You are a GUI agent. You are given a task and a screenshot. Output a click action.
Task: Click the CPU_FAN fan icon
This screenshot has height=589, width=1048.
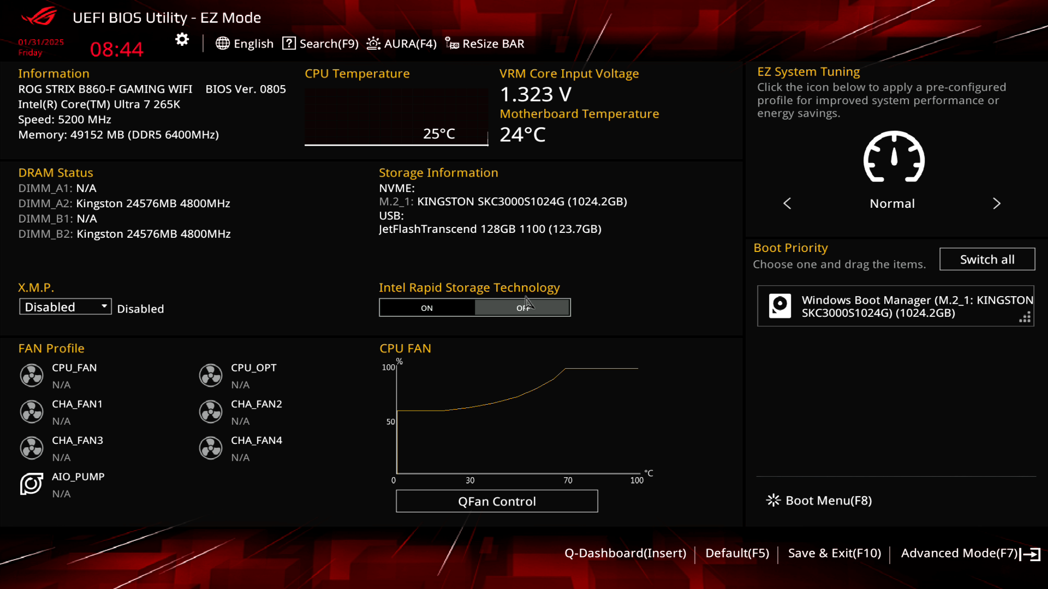pos(32,376)
